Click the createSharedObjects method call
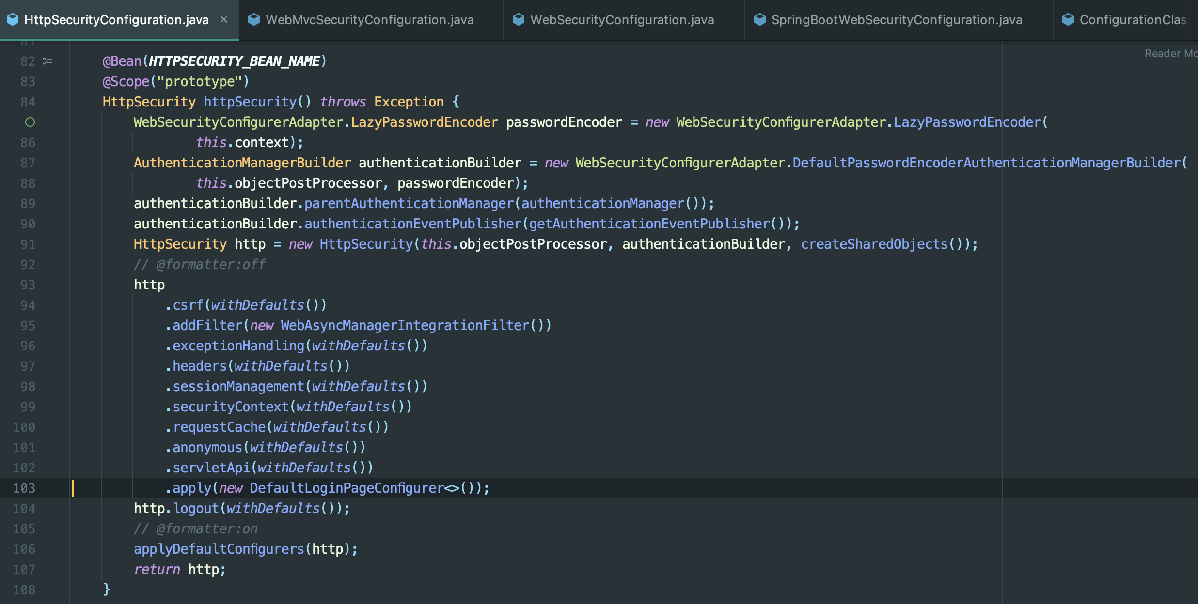Viewport: 1198px width, 604px height. [874, 244]
